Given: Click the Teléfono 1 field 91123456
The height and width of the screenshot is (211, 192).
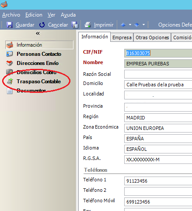Looking at the screenshot, I should pos(158,181).
